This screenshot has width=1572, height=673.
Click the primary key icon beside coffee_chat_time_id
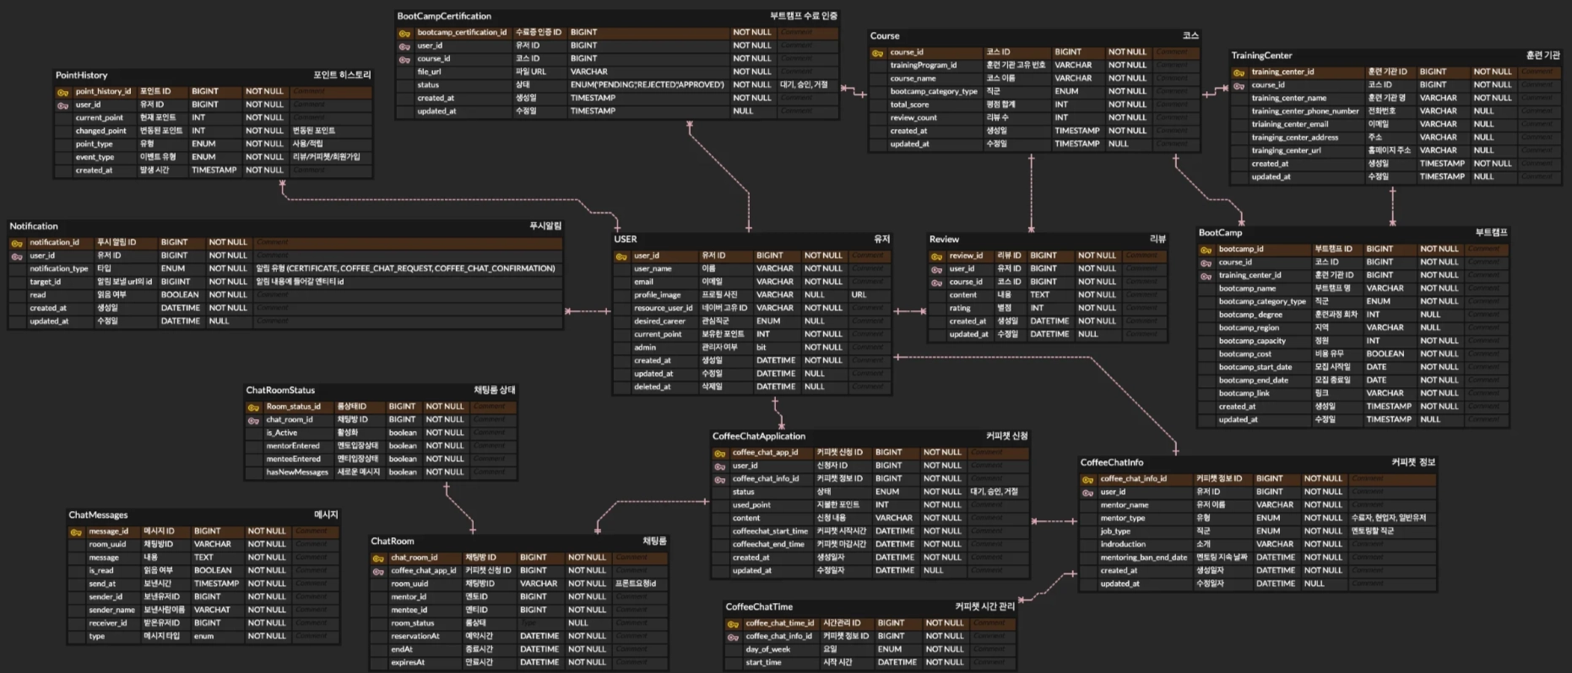733,624
